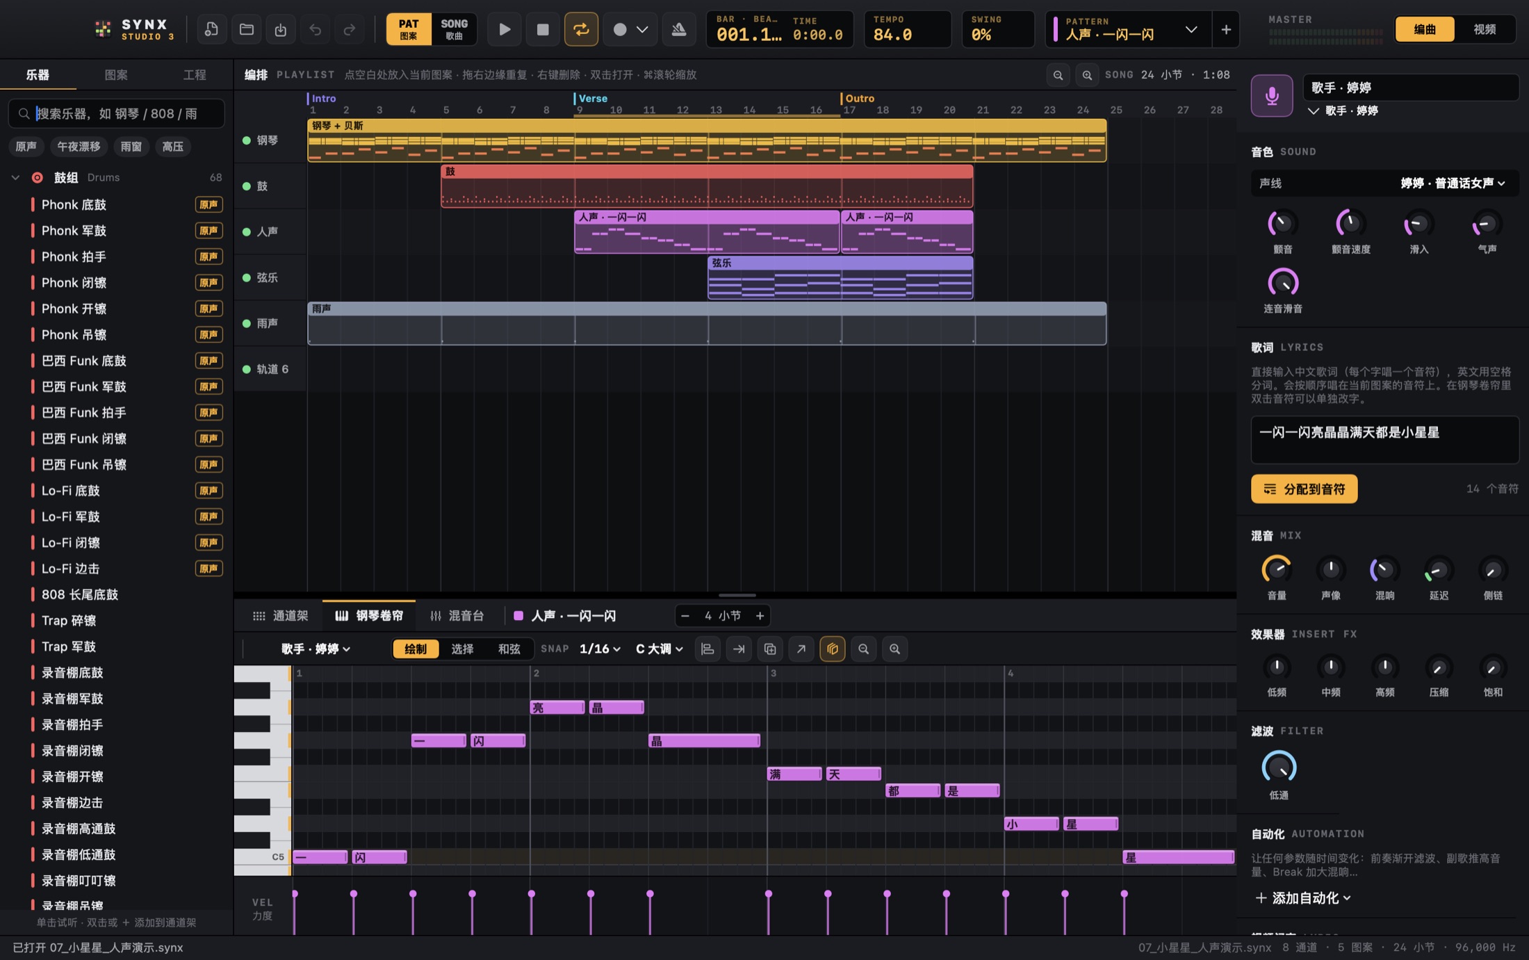The width and height of the screenshot is (1529, 960).
Task: Zoom out the playlist view
Action: pos(1058,75)
